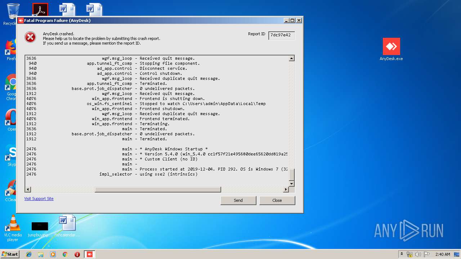Select log line 'Stopped to watch C:\Users\admin'
Screen dimensions: 461x259
[203, 104]
